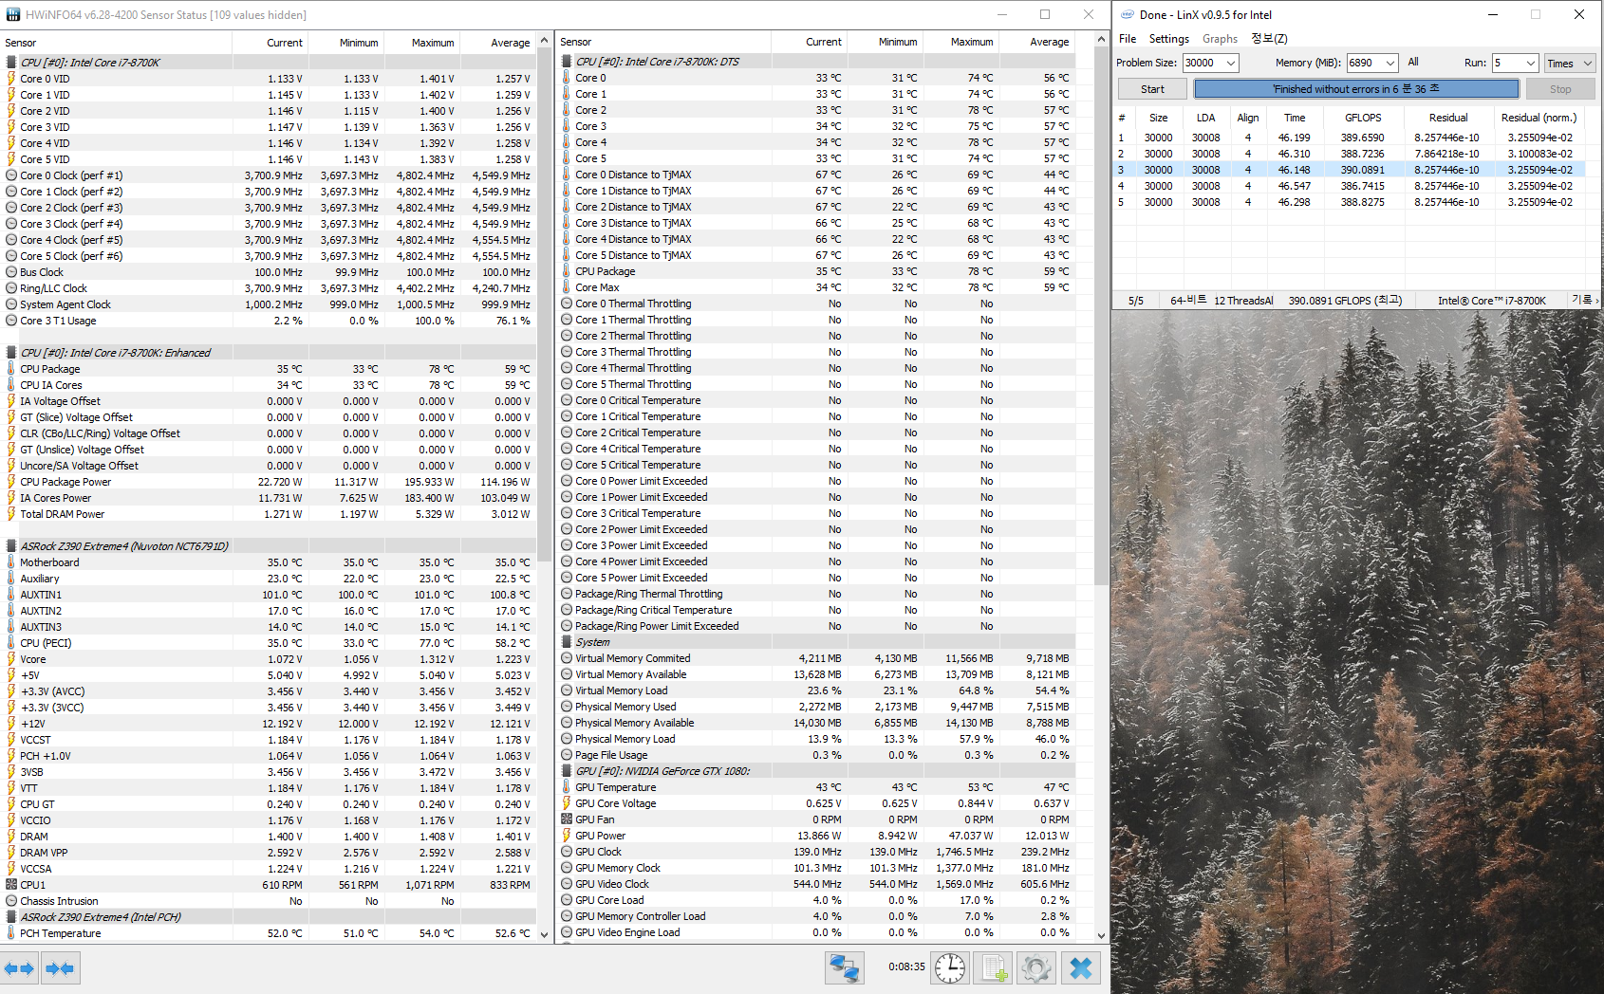Click the icon beside GPU [#0]: NVIDIA GeForce GTX 1080

pos(567,771)
